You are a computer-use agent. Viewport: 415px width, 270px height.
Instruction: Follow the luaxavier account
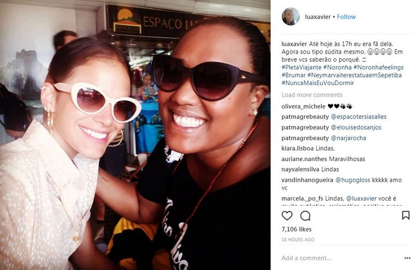pos(346,17)
